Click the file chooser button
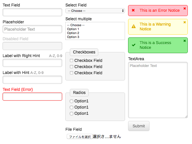This screenshot has height=144, width=192. (x=80, y=137)
